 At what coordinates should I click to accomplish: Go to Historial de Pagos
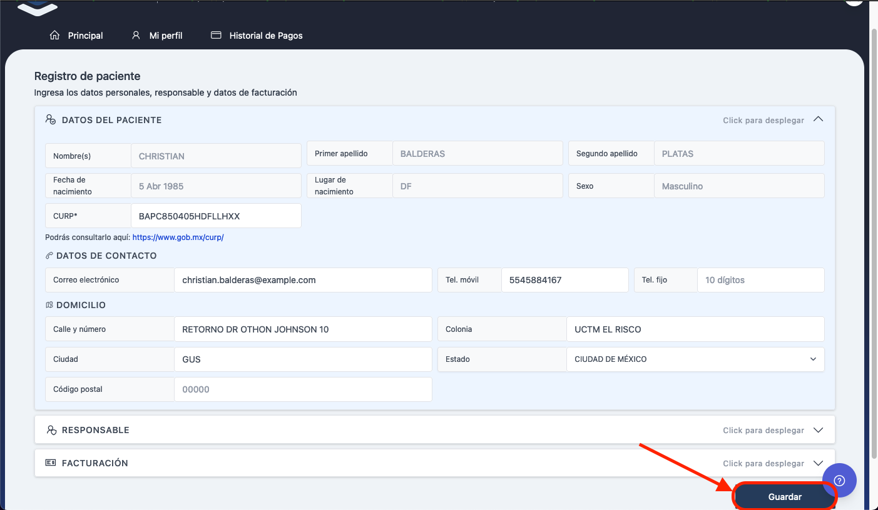click(265, 36)
